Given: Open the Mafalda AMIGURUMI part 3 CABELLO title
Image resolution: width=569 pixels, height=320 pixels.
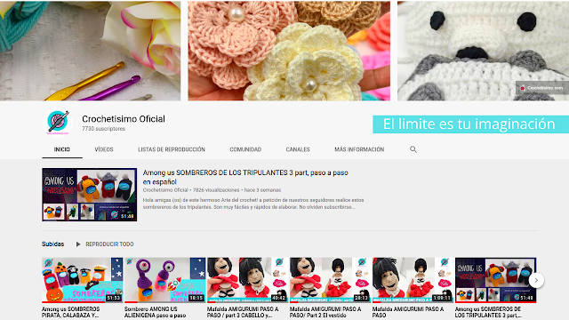Looking at the screenshot, I should pos(243,312).
